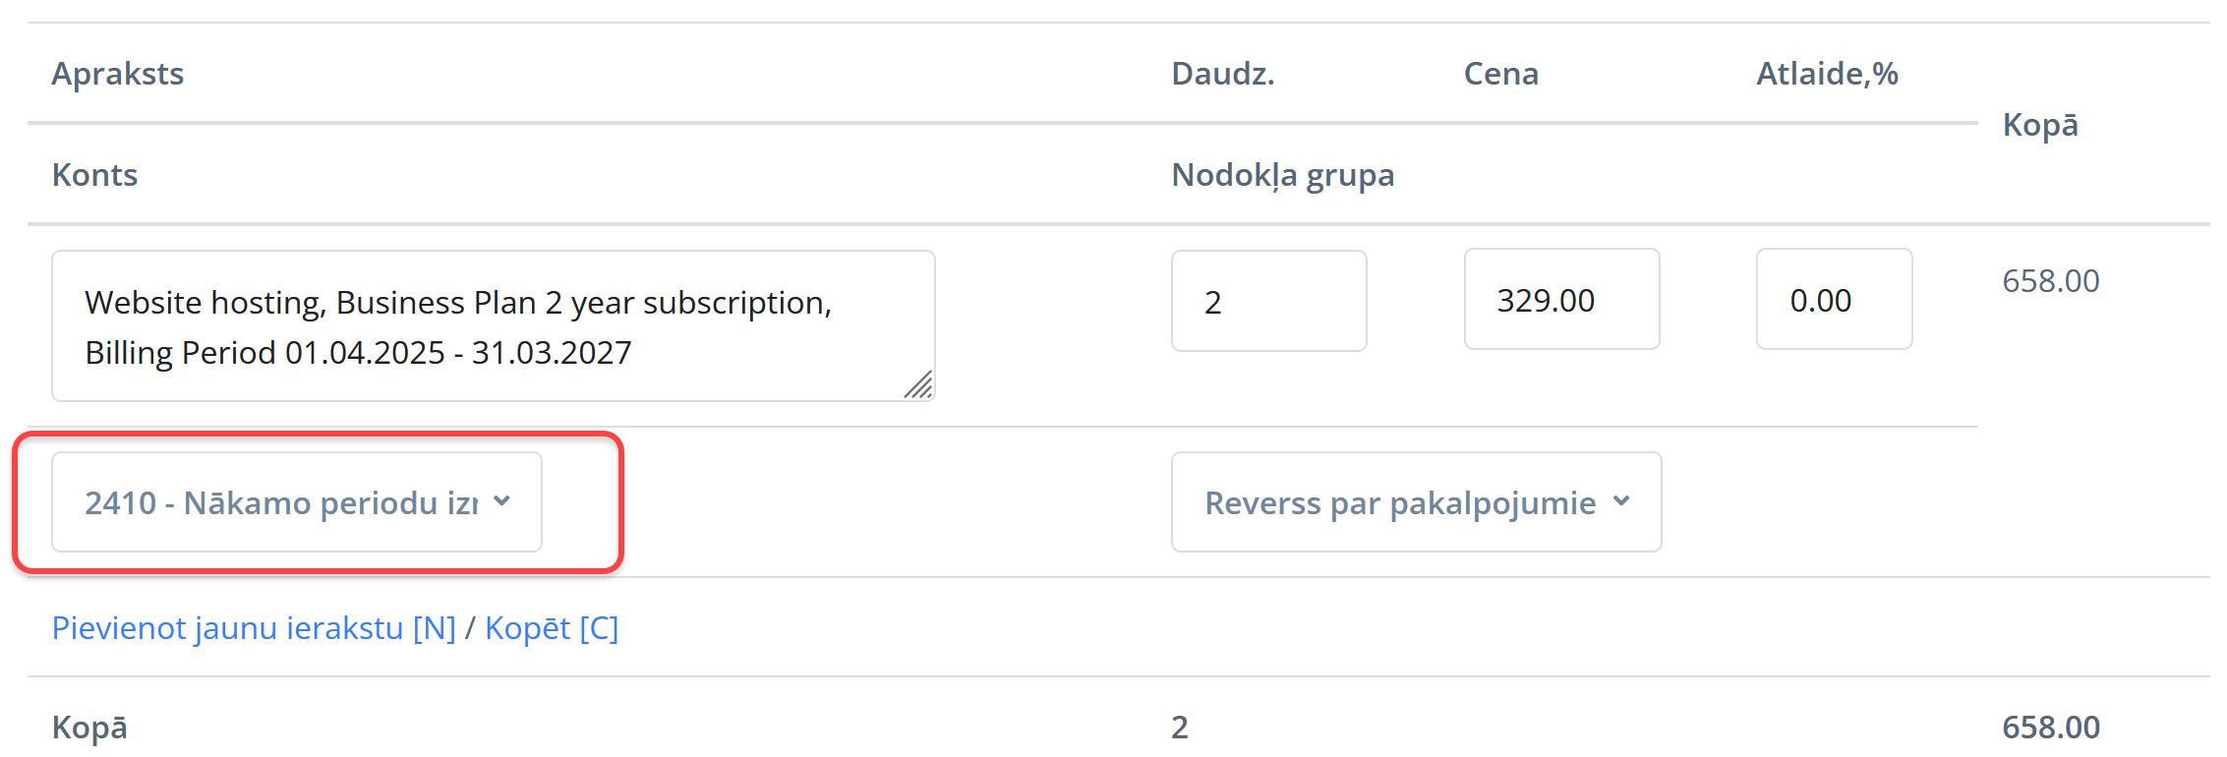
Task: Click the bold grand total 658.00
Action: click(x=2050, y=728)
